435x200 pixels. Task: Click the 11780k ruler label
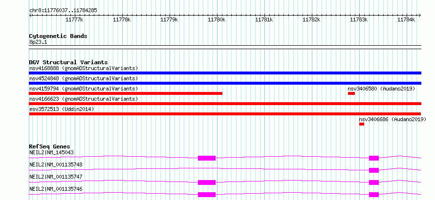217,19
